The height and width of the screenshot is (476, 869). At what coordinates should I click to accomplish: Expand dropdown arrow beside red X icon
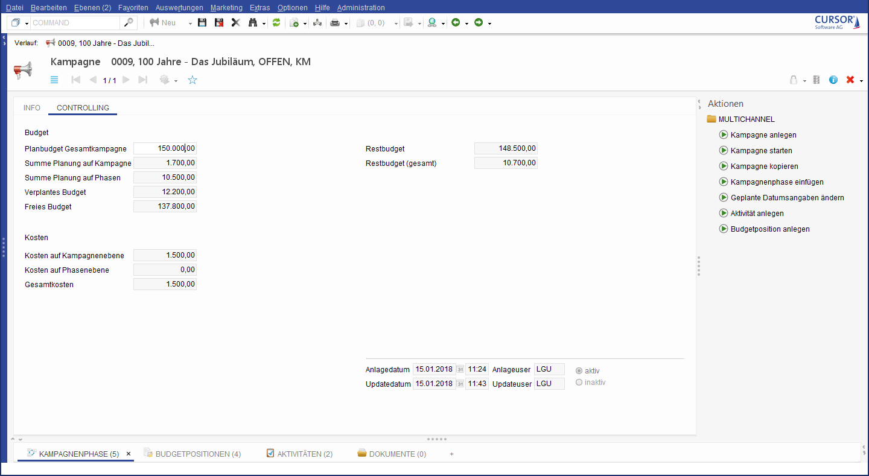(861, 81)
